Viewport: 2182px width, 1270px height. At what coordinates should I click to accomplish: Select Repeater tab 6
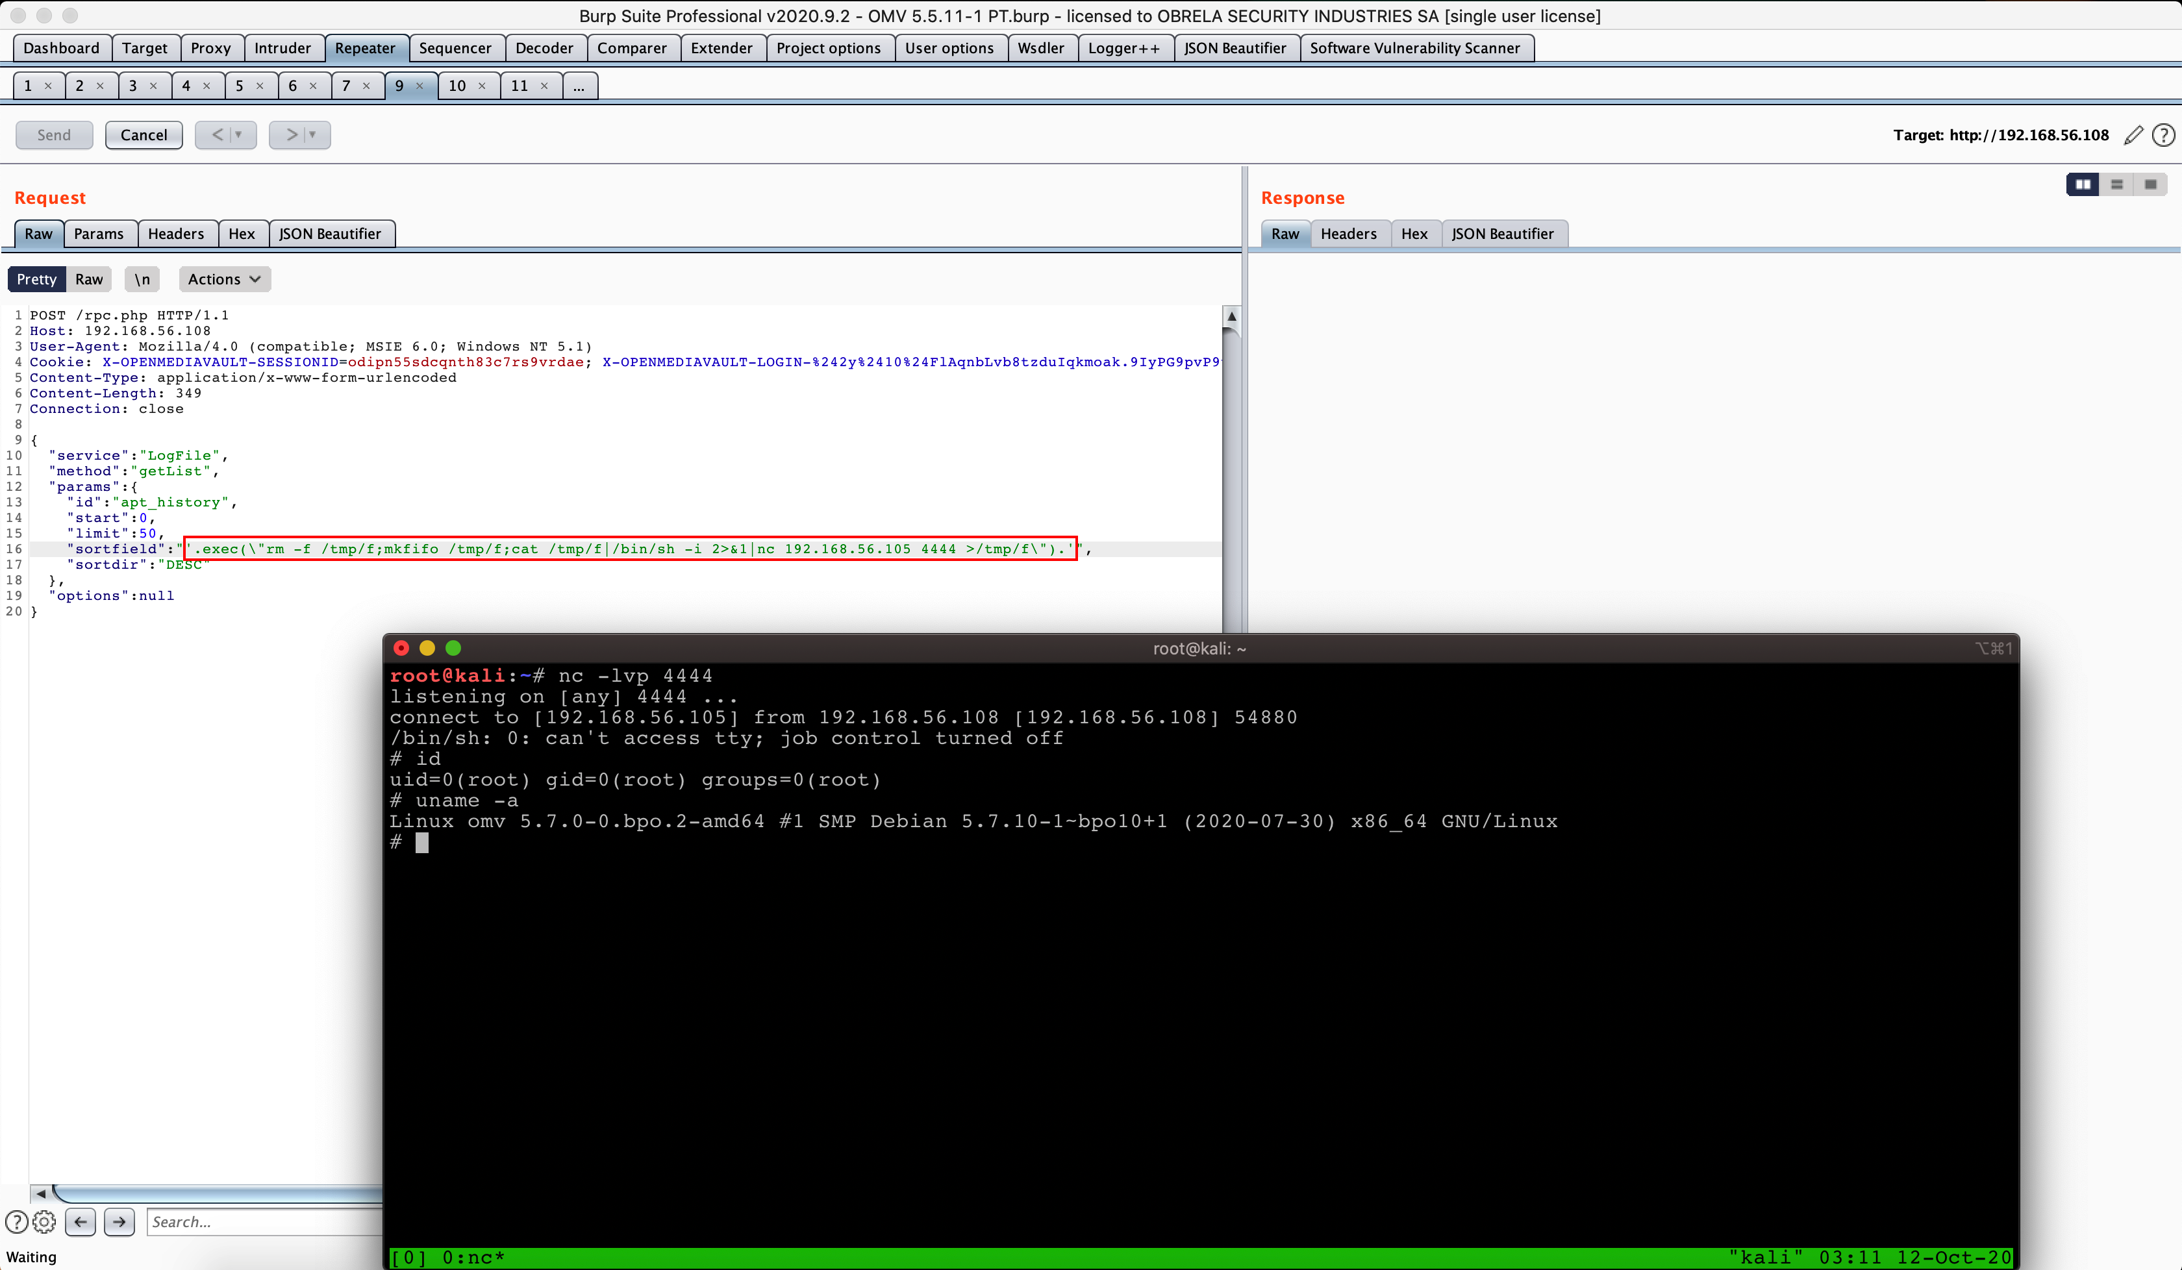coord(293,86)
